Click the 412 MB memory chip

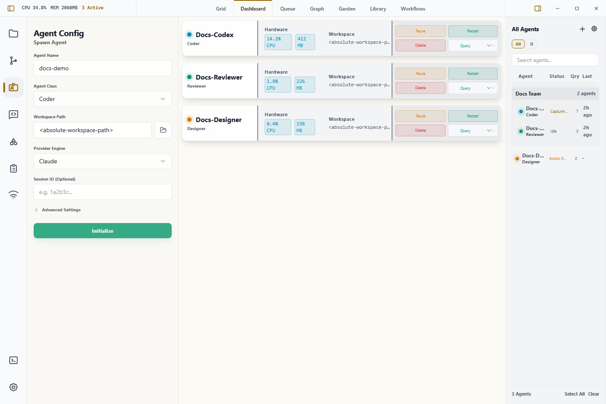(x=305, y=42)
